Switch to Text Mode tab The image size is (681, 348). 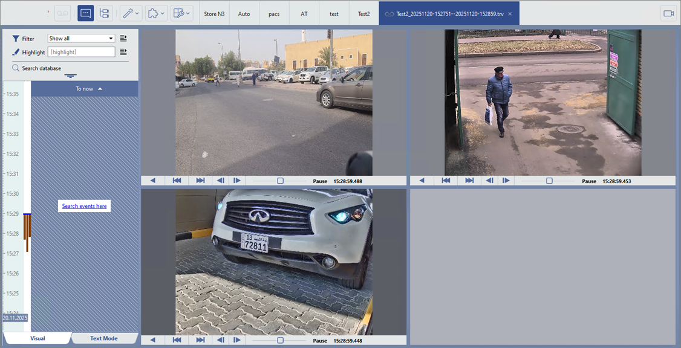(x=103, y=338)
